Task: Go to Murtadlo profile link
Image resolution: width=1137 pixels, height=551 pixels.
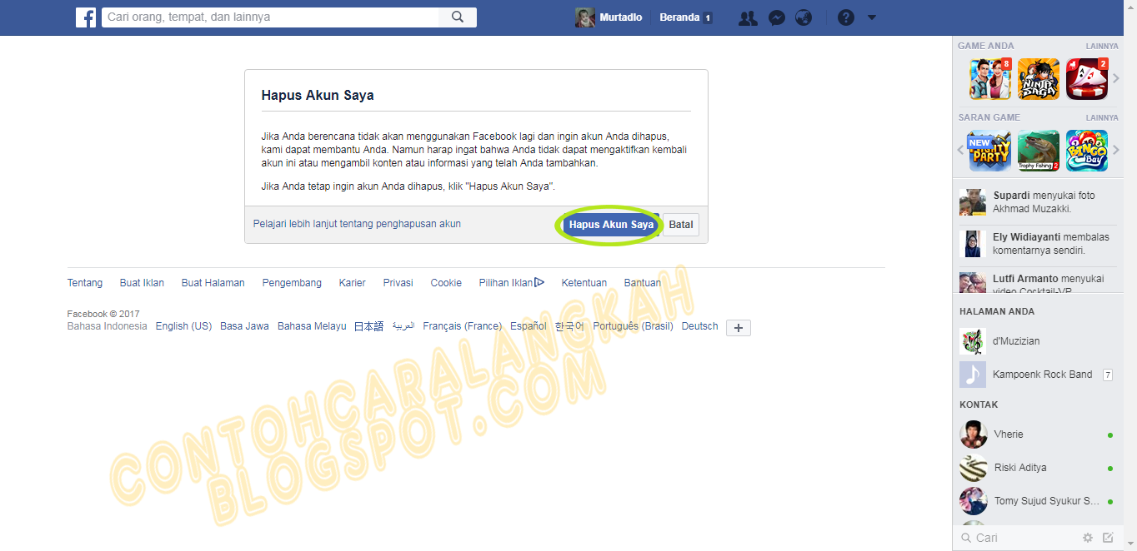Action: 621,17
